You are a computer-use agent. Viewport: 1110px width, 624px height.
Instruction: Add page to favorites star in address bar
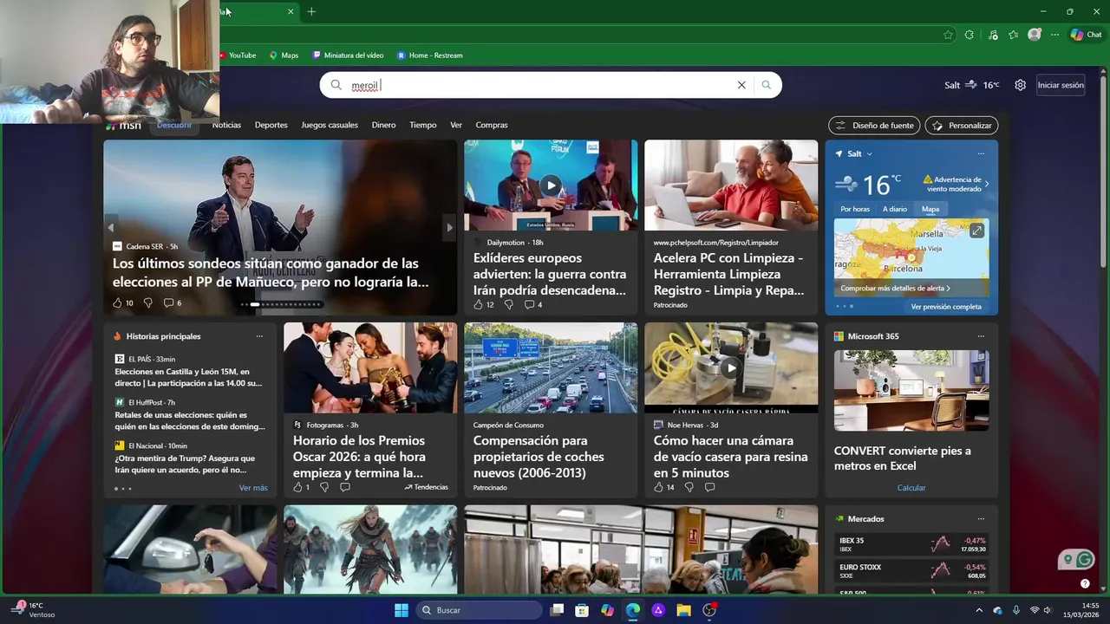[948, 35]
